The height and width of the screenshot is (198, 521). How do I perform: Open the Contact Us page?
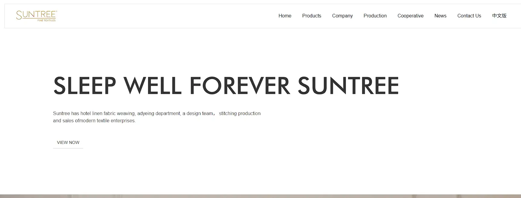coord(469,16)
